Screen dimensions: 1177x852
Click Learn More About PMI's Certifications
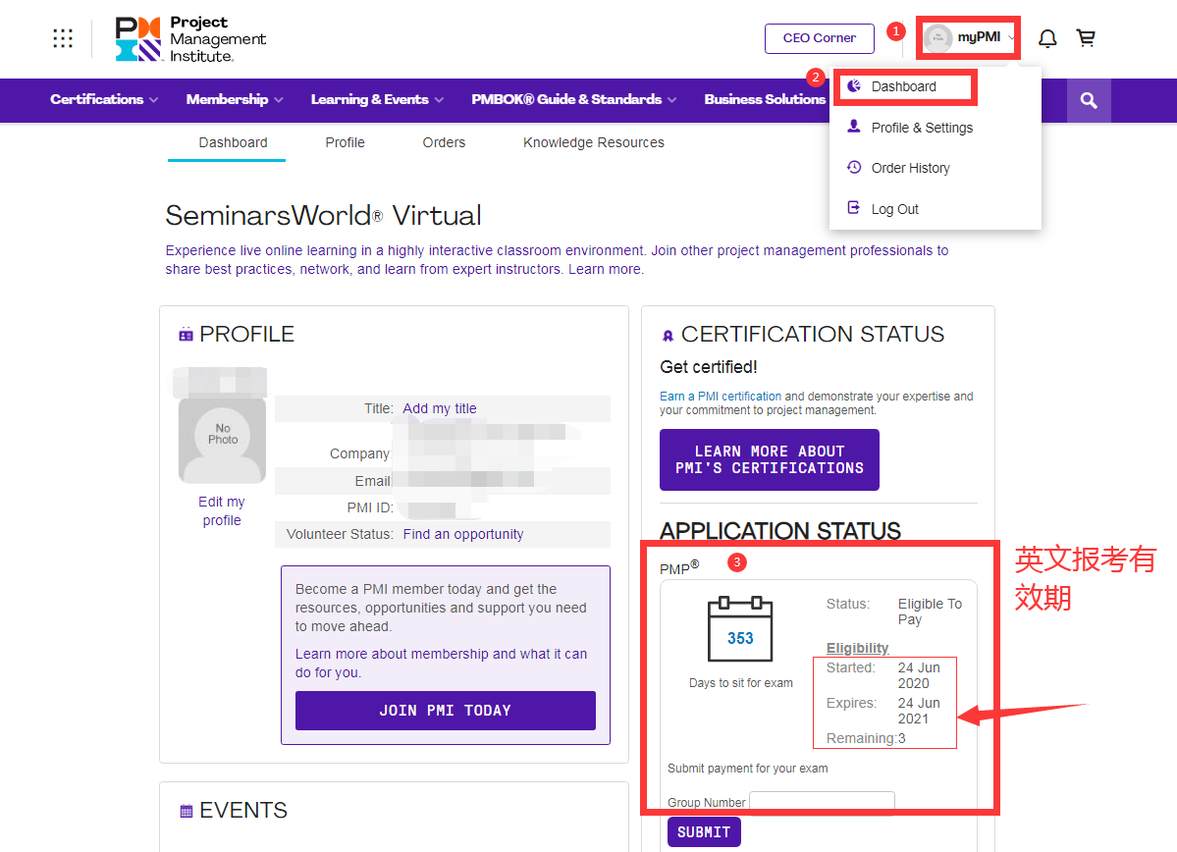pos(770,459)
